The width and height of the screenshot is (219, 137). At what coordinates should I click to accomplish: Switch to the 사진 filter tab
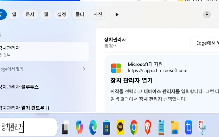(98, 15)
